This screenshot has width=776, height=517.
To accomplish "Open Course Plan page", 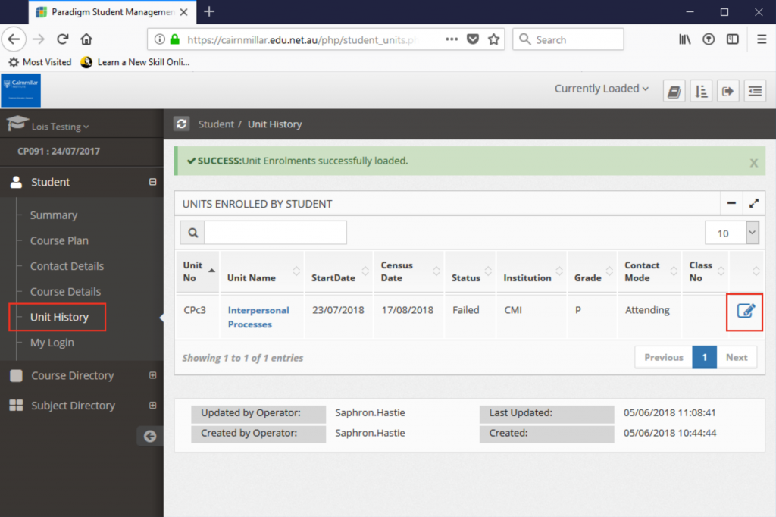I will [x=59, y=240].
